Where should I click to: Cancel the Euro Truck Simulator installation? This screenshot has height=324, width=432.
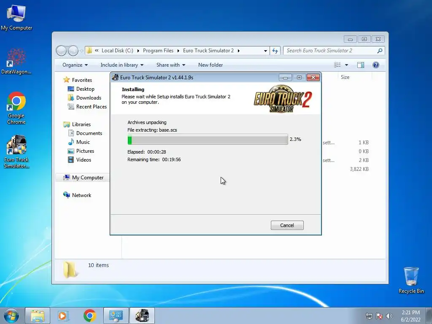point(287,225)
